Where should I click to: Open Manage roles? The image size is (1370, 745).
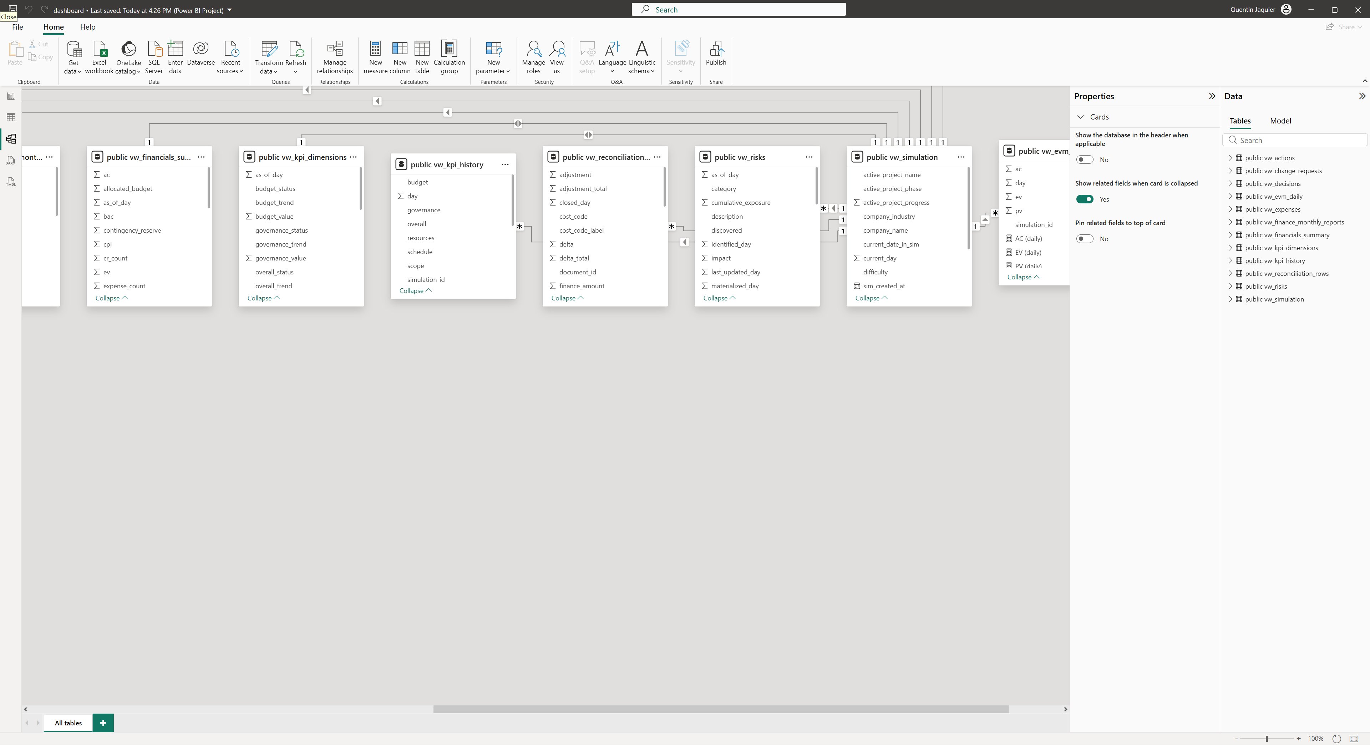[x=533, y=57]
